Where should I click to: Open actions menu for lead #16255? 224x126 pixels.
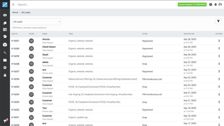pos(219,87)
